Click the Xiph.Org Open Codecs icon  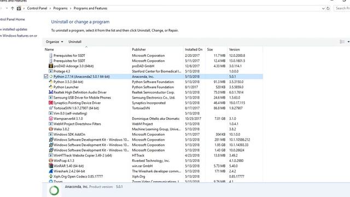point(51,176)
